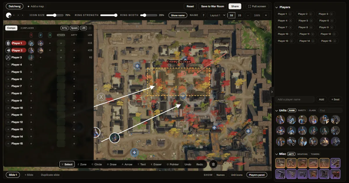Collapse the Players section
The image size is (349, 183).
click(x=277, y=7)
